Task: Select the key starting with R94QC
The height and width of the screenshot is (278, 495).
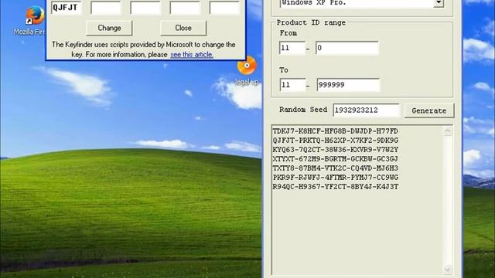Action: [x=335, y=187]
